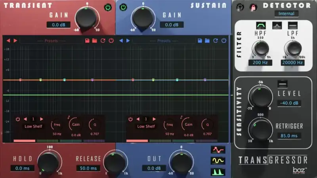Image resolution: width=317 pixels, height=178 pixels.
Task: Open Sustain band Low Shelf type dropdown
Action: [x=146, y=127]
